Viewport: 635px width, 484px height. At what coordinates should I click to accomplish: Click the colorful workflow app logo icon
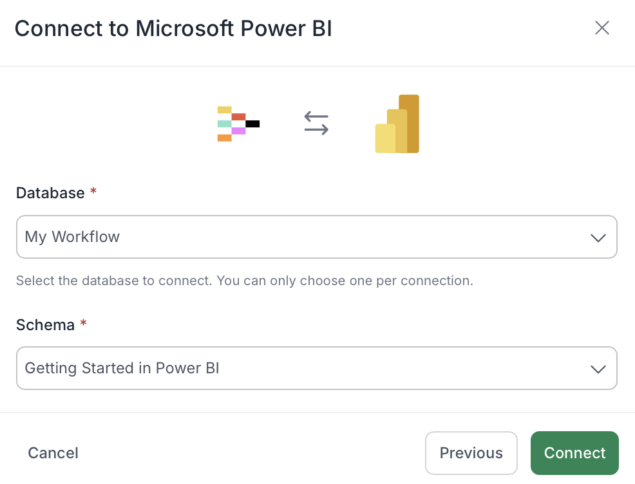[x=238, y=124]
